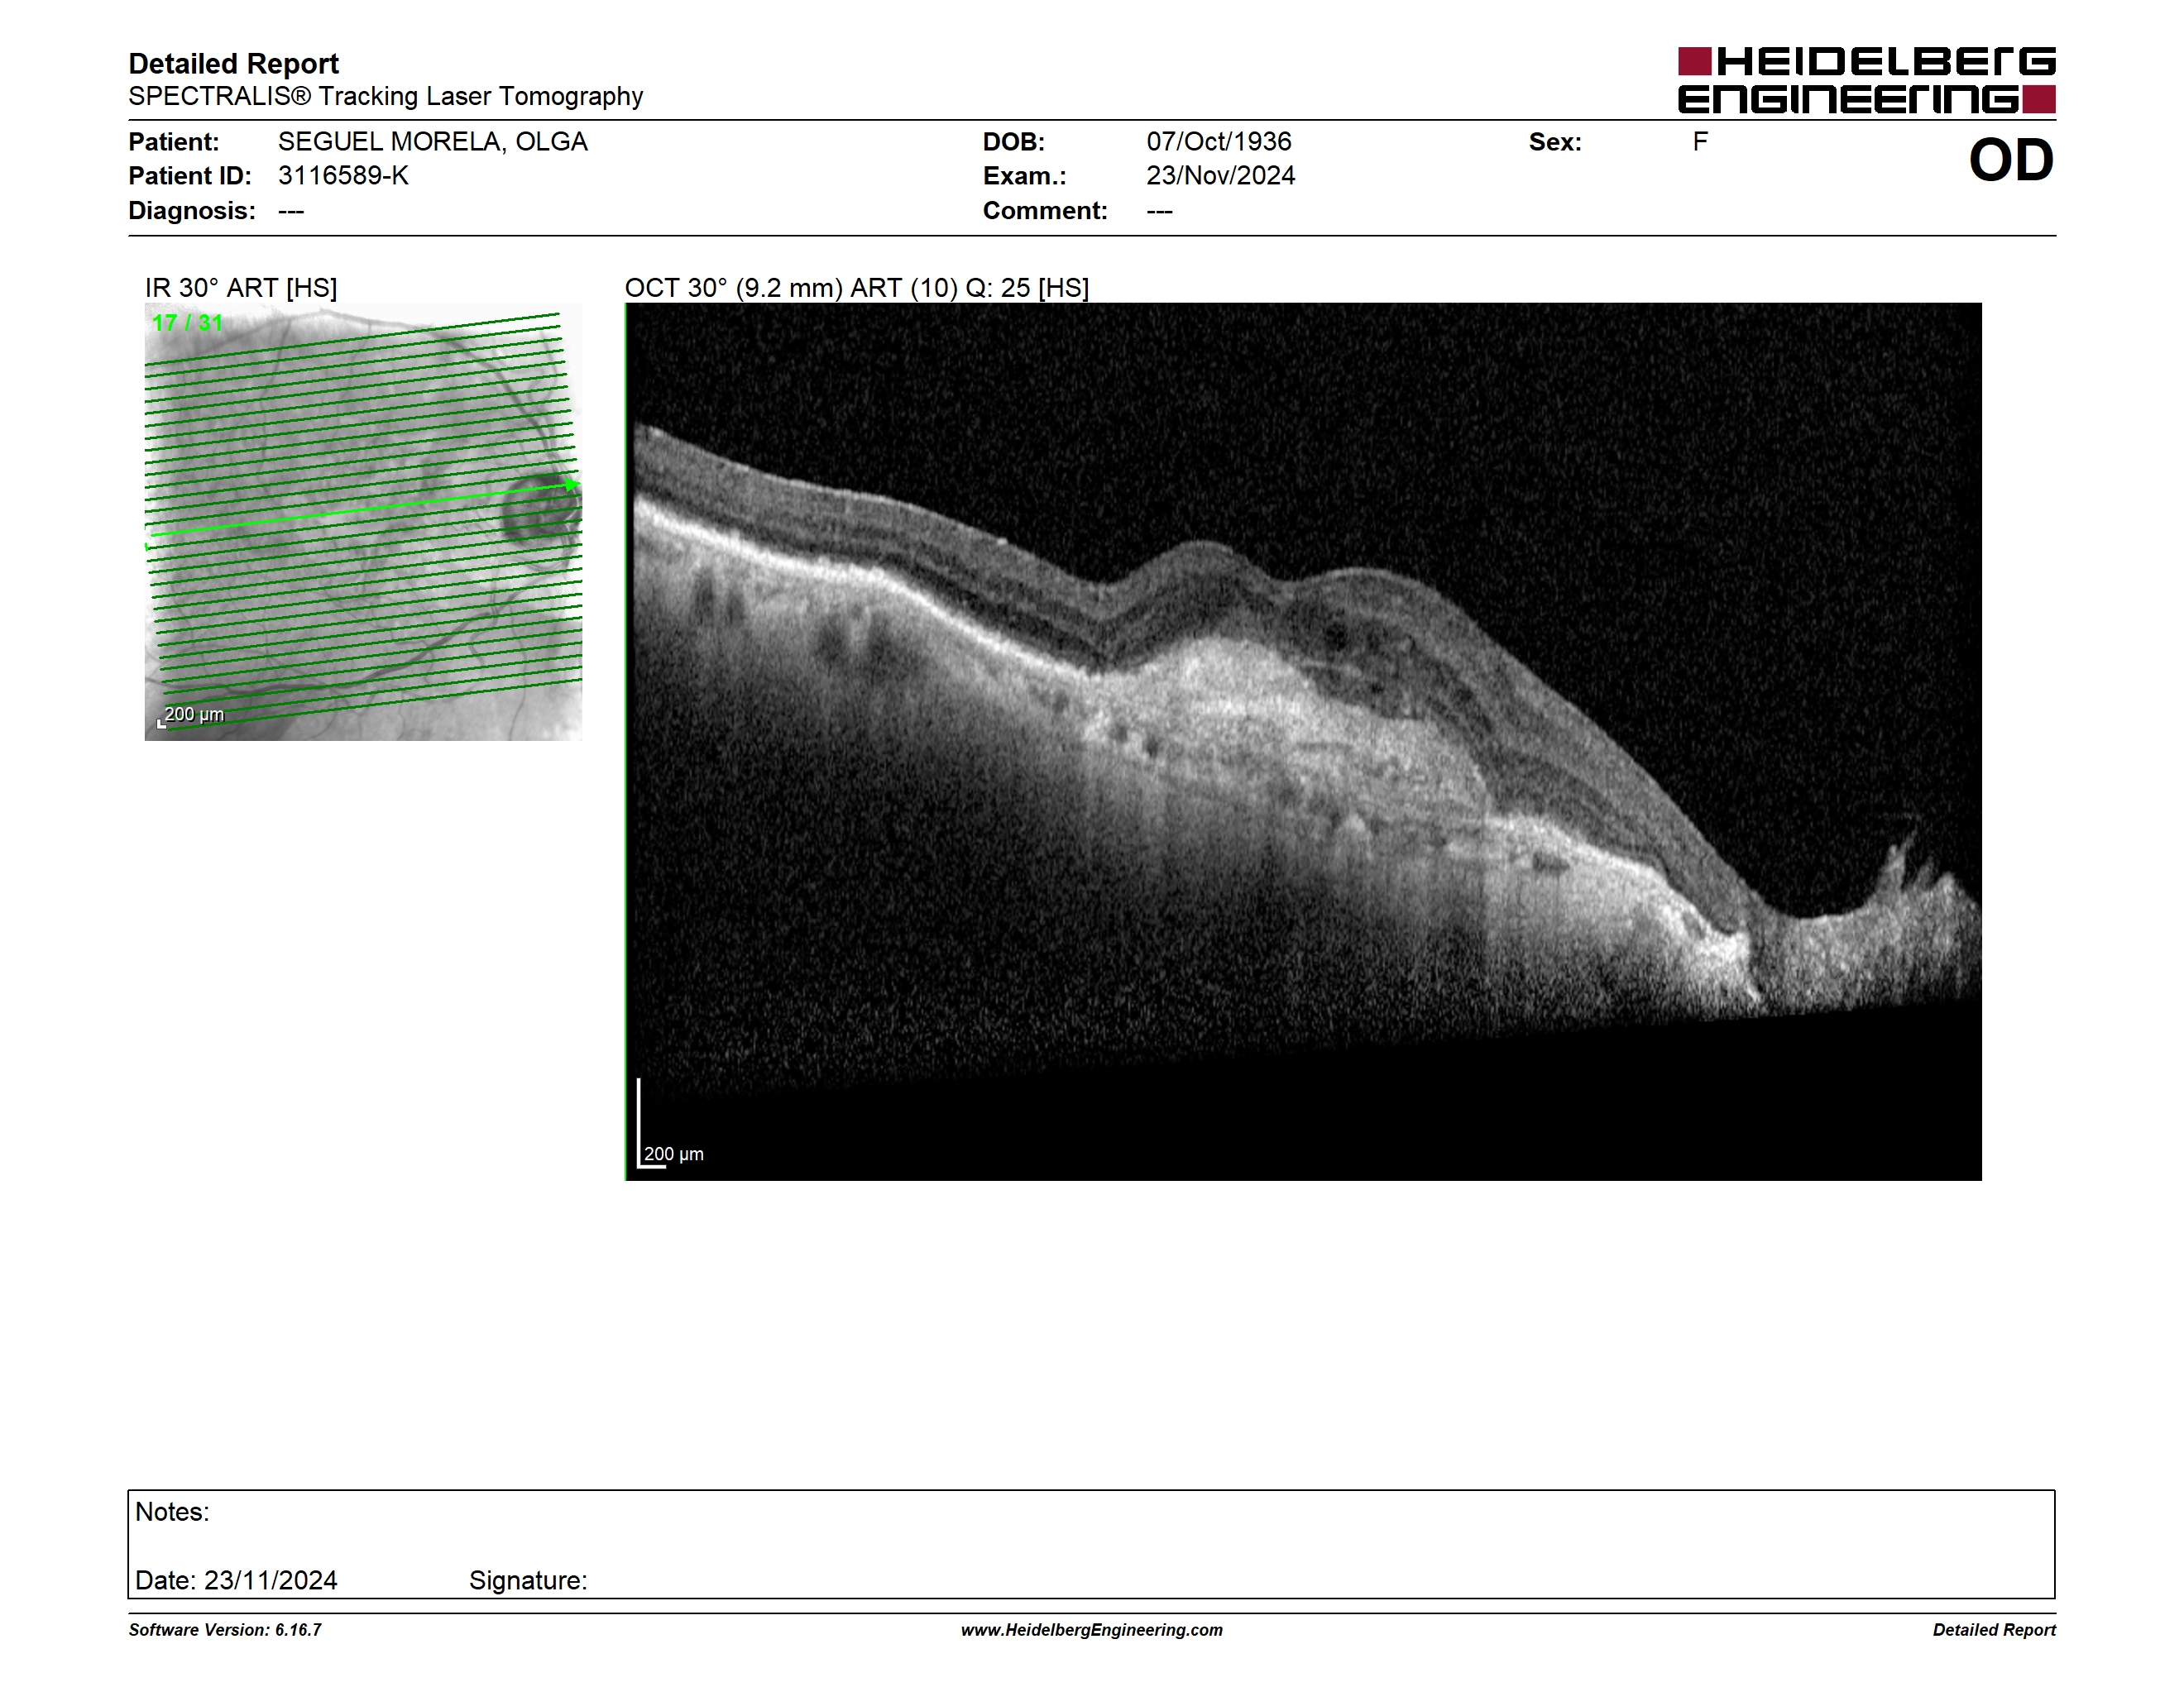Click the footer 'Detailed Report' text
This screenshot has height=1687, width=2184.
pos(1994,1630)
